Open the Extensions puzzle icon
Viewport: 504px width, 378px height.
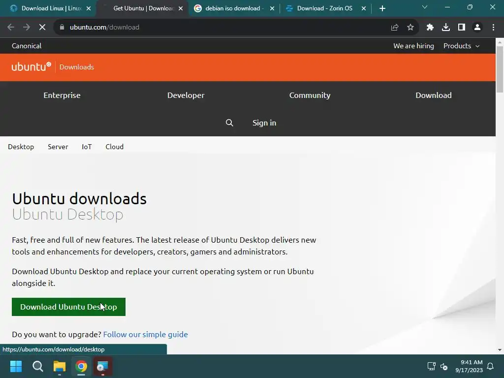pos(430,28)
